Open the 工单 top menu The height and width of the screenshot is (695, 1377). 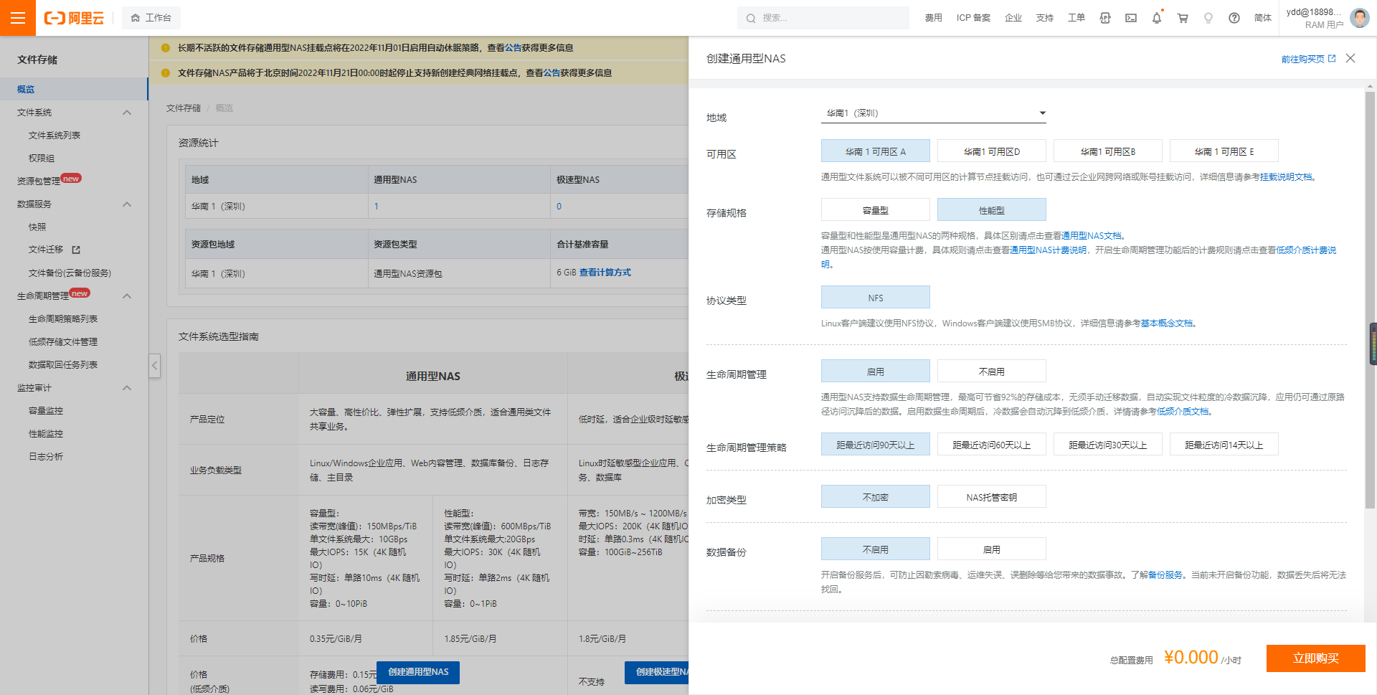click(1076, 18)
